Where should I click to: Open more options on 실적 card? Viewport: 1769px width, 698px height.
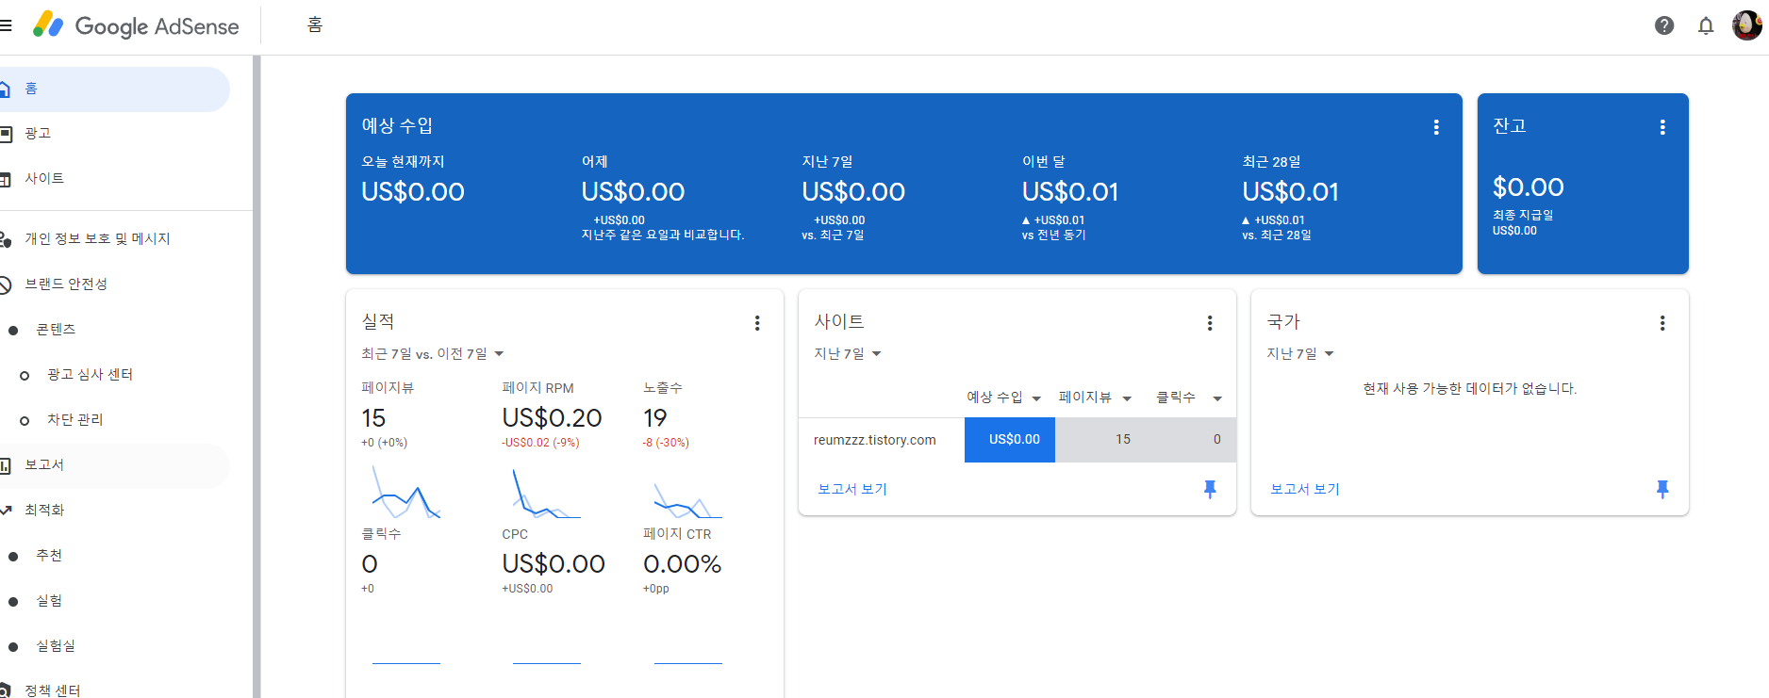click(757, 323)
